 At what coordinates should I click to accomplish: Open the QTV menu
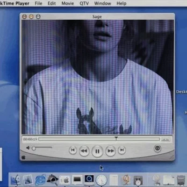tap(84, 3)
